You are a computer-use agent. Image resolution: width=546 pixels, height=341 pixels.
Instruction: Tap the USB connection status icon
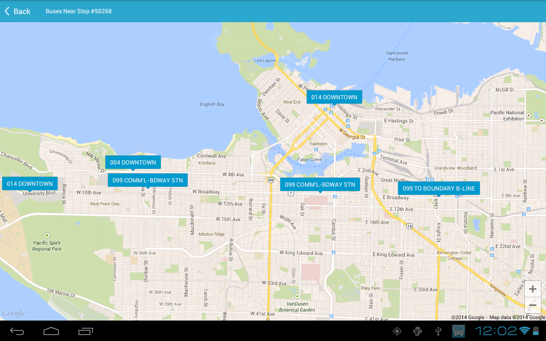tap(438, 331)
